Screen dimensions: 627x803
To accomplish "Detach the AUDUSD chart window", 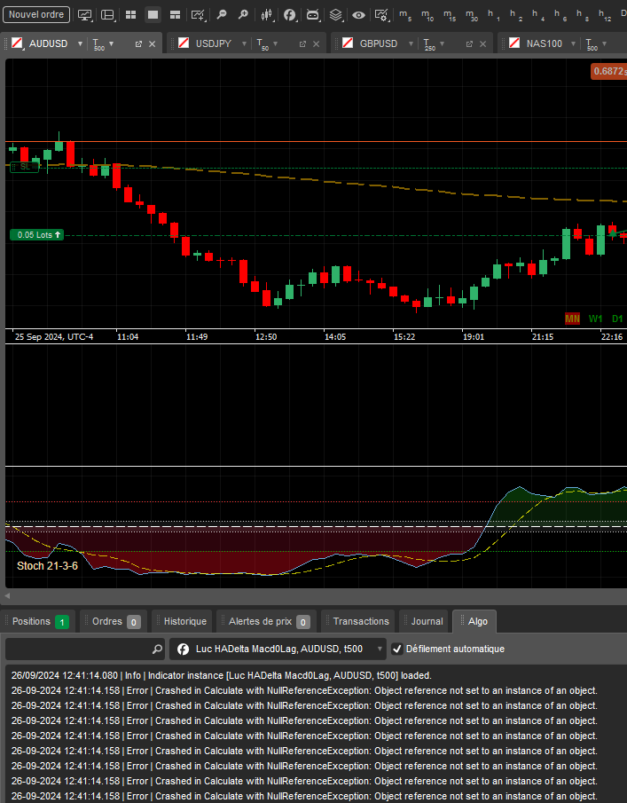I will point(138,44).
